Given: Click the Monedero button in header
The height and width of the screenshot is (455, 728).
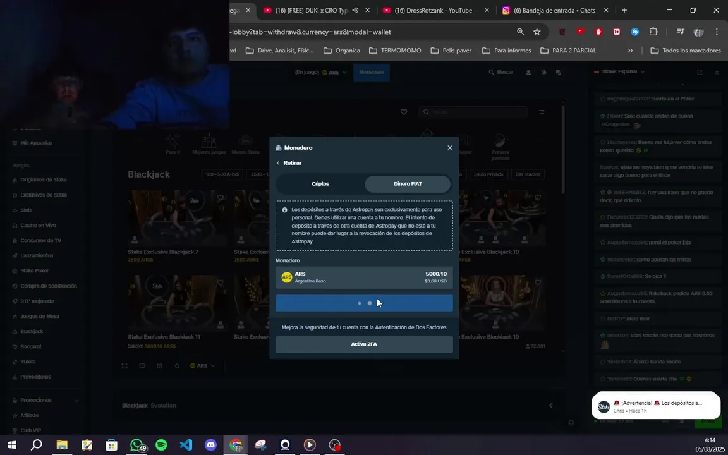Looking at the screenshot, I should (x=372, y=73).
